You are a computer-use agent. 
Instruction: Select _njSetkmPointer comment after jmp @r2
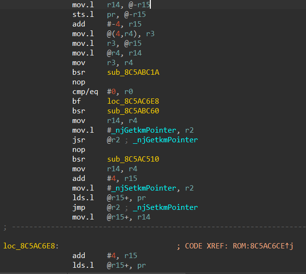167,207
